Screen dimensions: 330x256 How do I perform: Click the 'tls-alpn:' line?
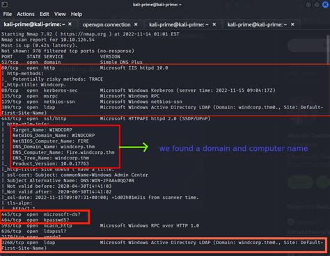coord(19,203)
